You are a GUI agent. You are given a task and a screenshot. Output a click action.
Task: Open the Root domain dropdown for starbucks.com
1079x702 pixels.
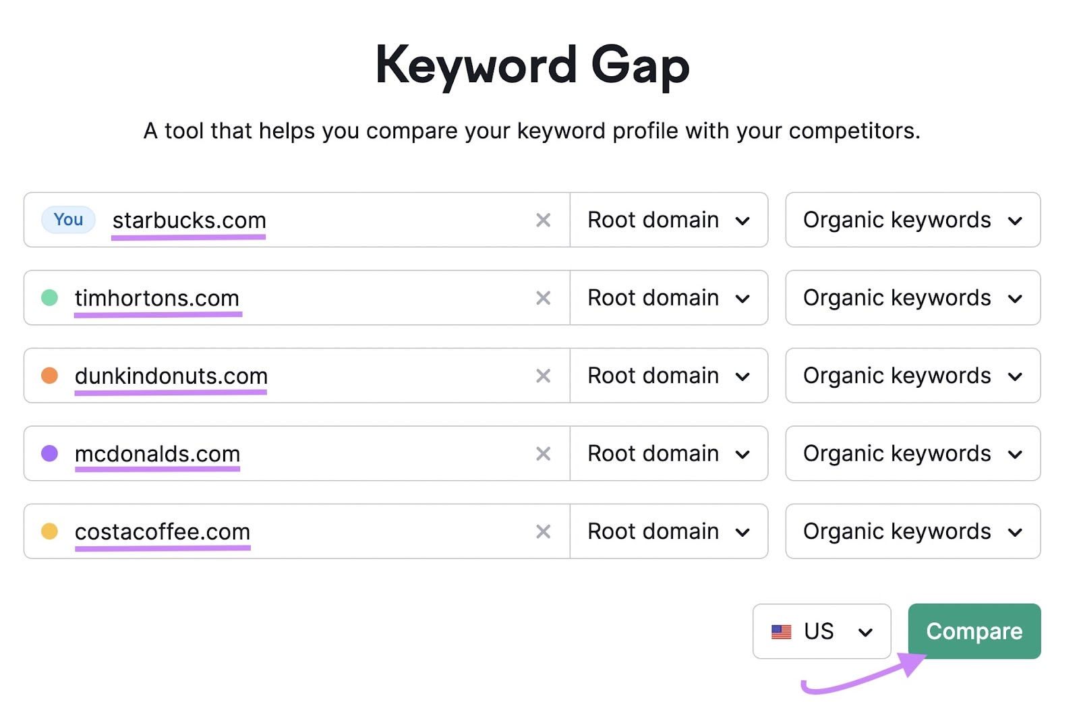[x=669, y=220]
